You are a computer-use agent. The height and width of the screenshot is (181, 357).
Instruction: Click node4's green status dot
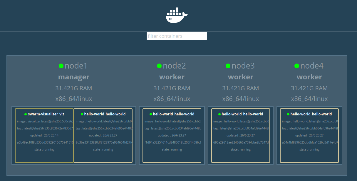[297, 66]
